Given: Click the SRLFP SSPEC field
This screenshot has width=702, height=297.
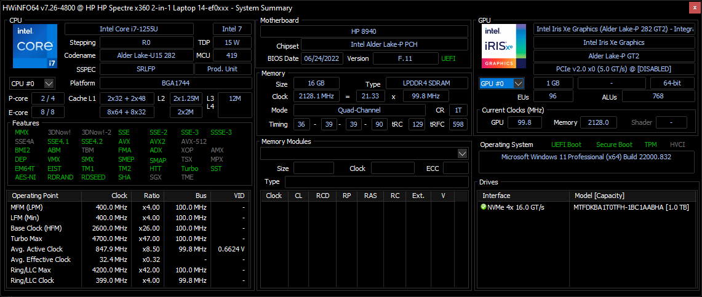Looking at the screenshot, I should coord(146,69).
